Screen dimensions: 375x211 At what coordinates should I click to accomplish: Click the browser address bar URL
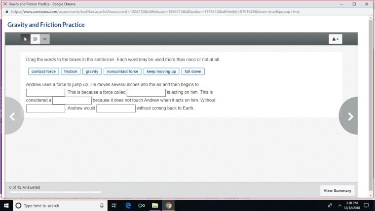[155, 11]
